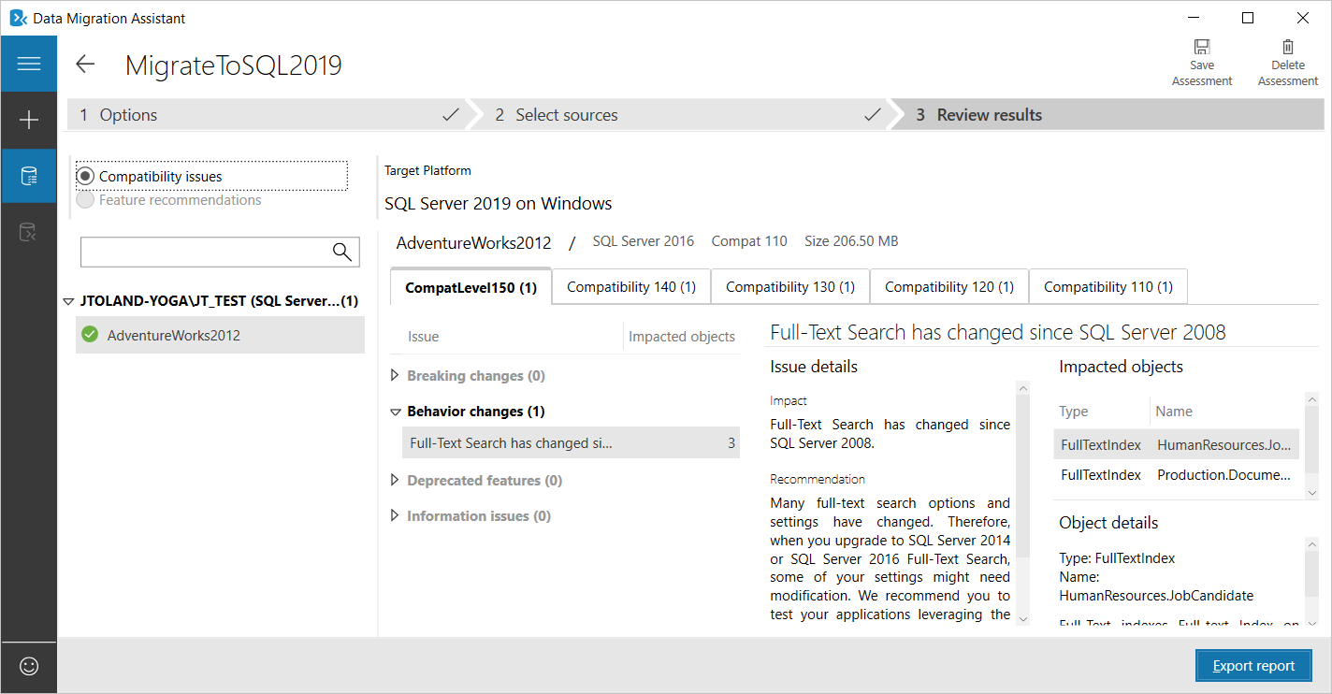This screenshot has height=694, width=1332.
Task: Click scroll-up arrow of Impacted objects list
Action: [x=1311, y=399]
